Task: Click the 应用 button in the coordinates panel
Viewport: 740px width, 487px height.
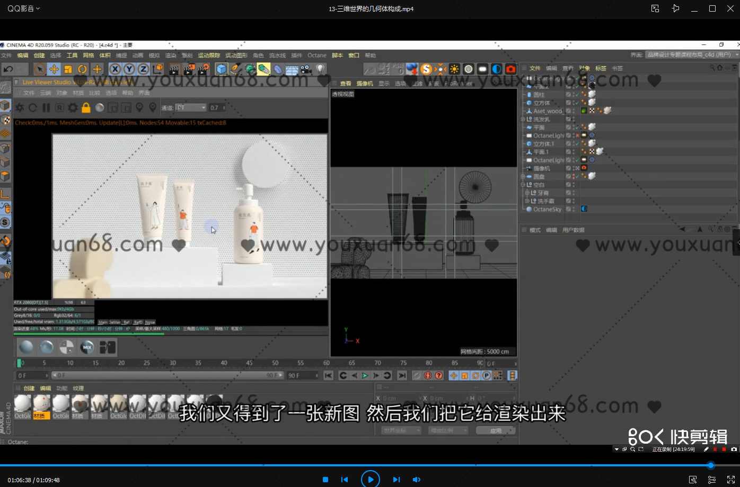Action: coord(495,430)
